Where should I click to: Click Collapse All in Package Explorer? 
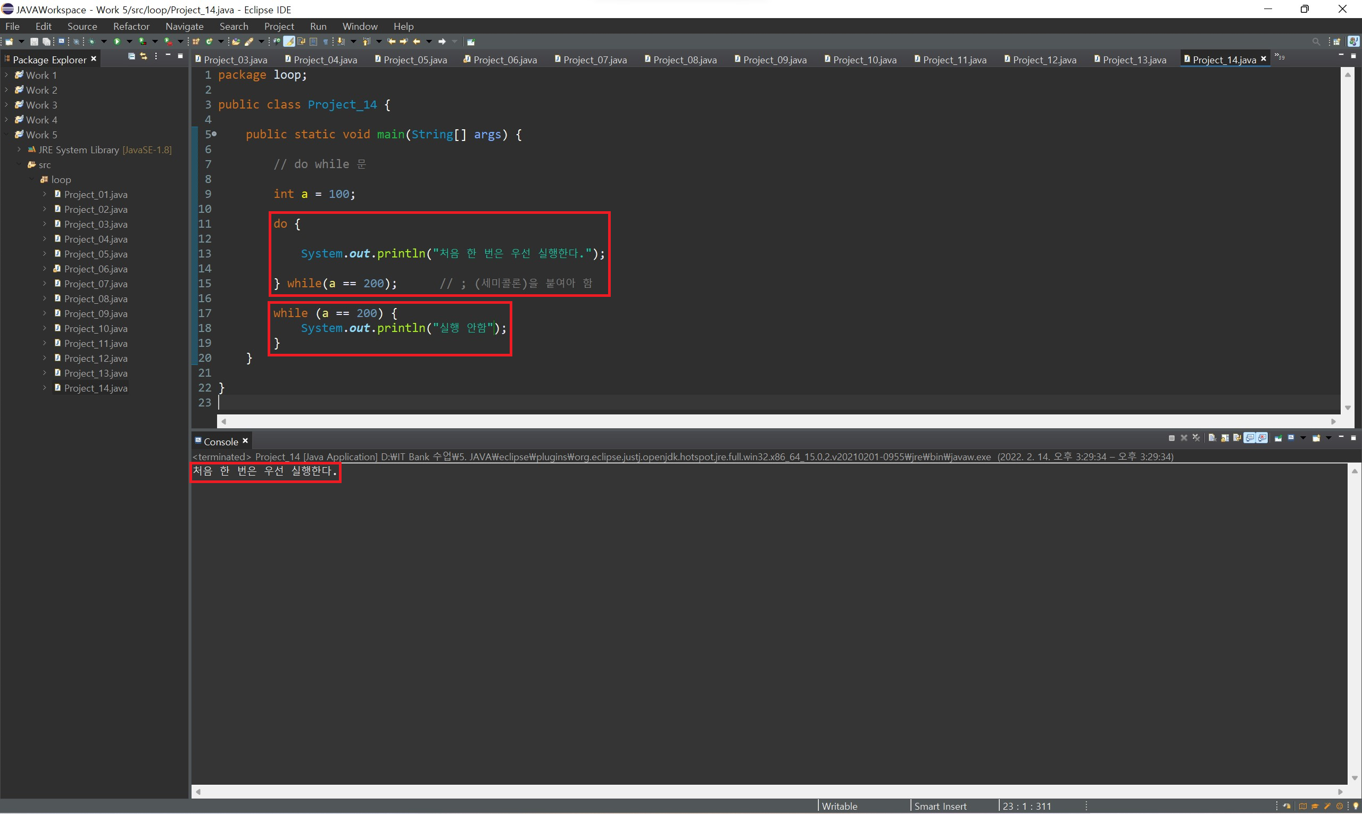131,56
